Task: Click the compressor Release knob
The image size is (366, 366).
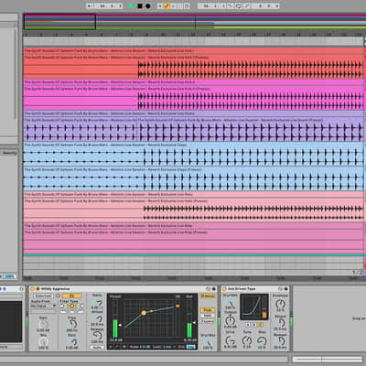Action: tap(97, 336)
